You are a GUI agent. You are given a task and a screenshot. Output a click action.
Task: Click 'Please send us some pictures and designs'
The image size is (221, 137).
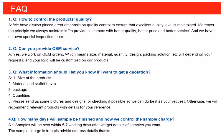[x=53, y=101]
